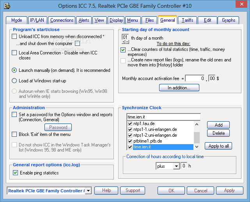This screenshot has height=202, width=250.
Task: Click the Apply button at bottom right
Action: coord(230,190)
